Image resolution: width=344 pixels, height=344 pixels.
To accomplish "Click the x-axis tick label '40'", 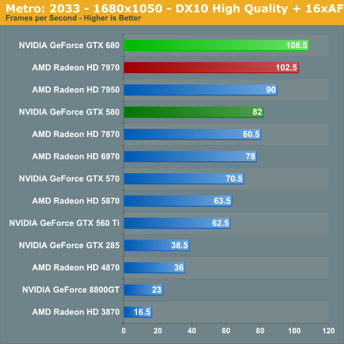I will (x=192, y=331).
